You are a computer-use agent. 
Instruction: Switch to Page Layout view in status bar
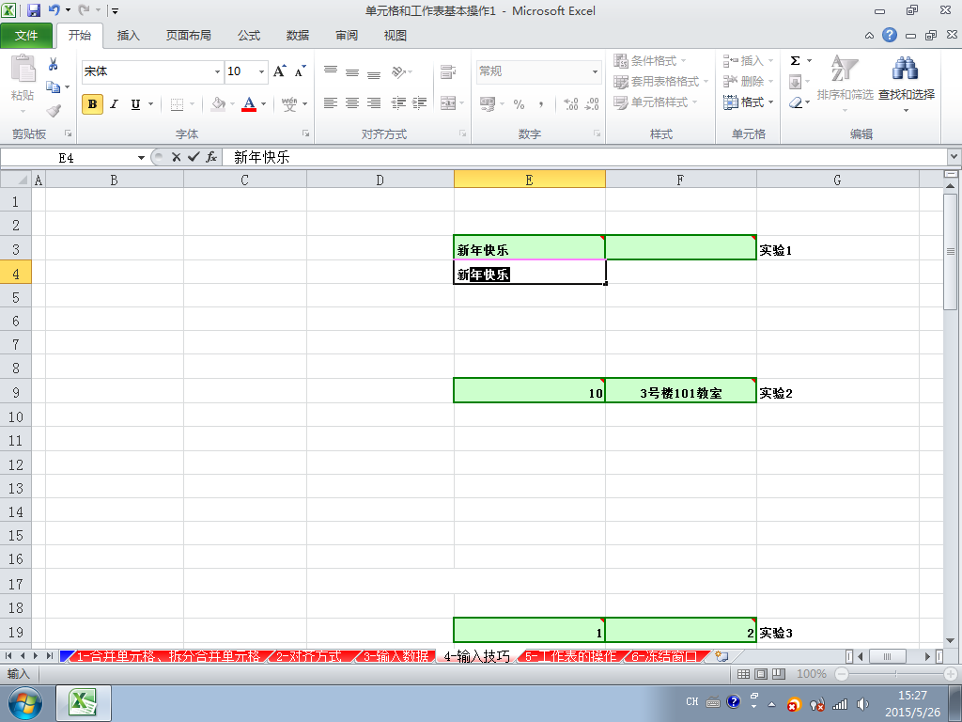pos(761,674)
